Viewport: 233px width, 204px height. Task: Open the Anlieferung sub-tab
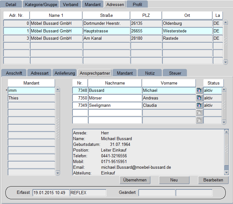click(65, 73)
